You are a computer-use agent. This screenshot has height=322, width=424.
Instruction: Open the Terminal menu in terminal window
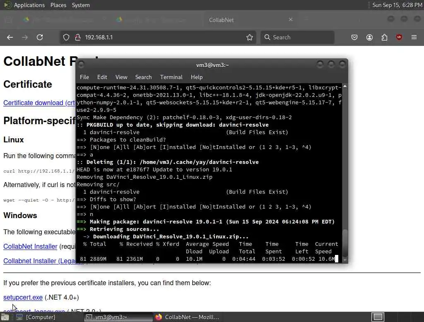coord(171,77)
